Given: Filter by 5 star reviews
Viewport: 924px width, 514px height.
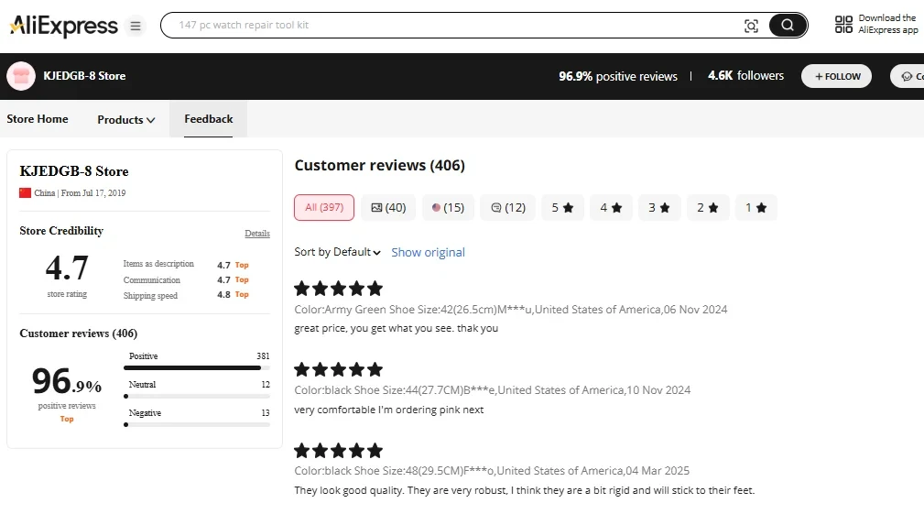Looking at the screenshot, I should tap(562, 207).
